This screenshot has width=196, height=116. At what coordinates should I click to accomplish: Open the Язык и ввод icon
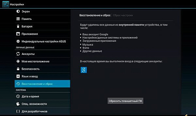18,76
